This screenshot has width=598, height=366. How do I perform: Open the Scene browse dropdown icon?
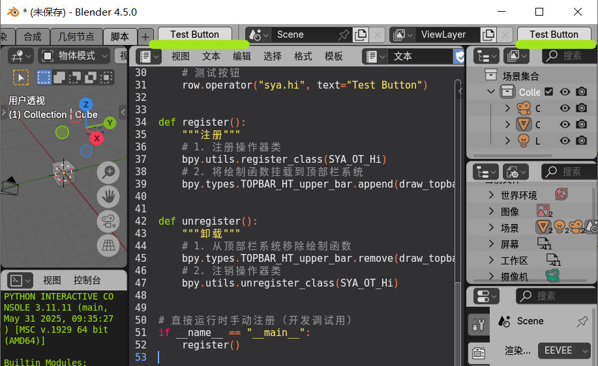pyautogui.click(x=258, y=35)
